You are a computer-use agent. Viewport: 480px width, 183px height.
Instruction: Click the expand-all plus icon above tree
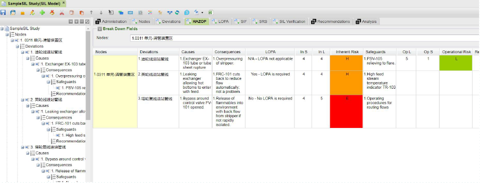(x=76, y=21)
